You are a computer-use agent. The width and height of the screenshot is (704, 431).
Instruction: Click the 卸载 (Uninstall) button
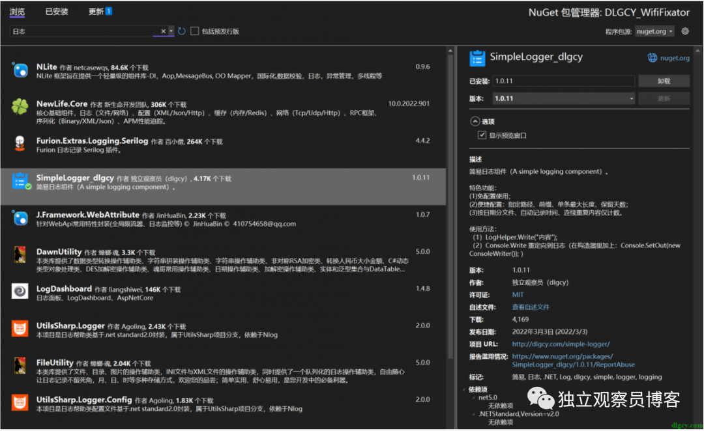tap(664, 81)
